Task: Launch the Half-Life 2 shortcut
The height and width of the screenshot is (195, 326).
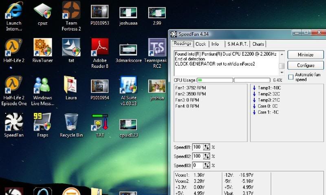Action: (14, 50)
